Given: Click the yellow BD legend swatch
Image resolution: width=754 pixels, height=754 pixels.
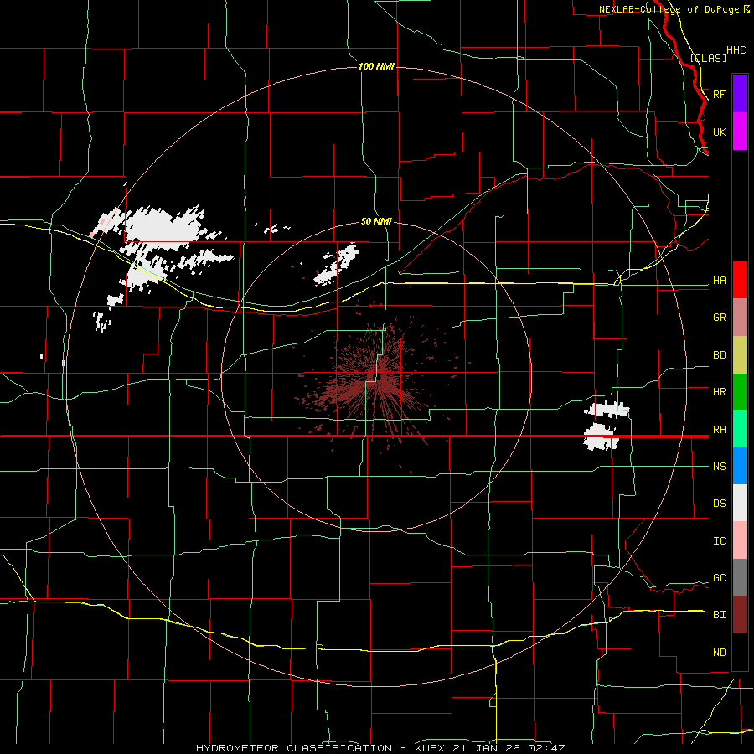Looking at the screenshot, I should pyautogui.click(x=740, y=355).
